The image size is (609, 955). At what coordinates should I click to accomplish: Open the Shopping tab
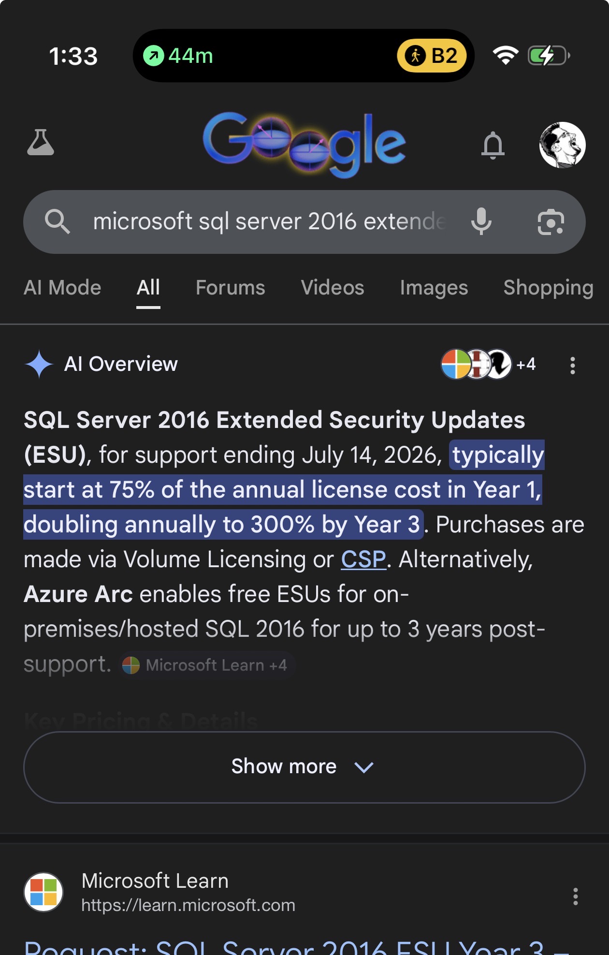[548, 288]
